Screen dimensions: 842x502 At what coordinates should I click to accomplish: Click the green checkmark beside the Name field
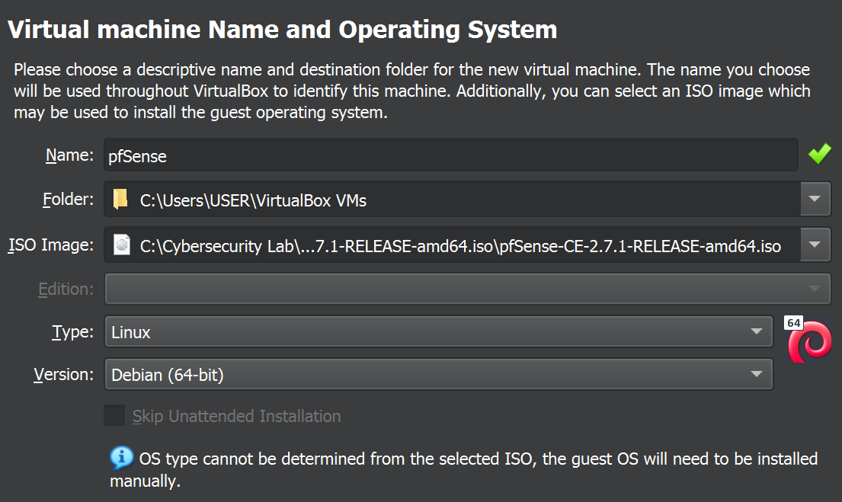pos(819,155)
